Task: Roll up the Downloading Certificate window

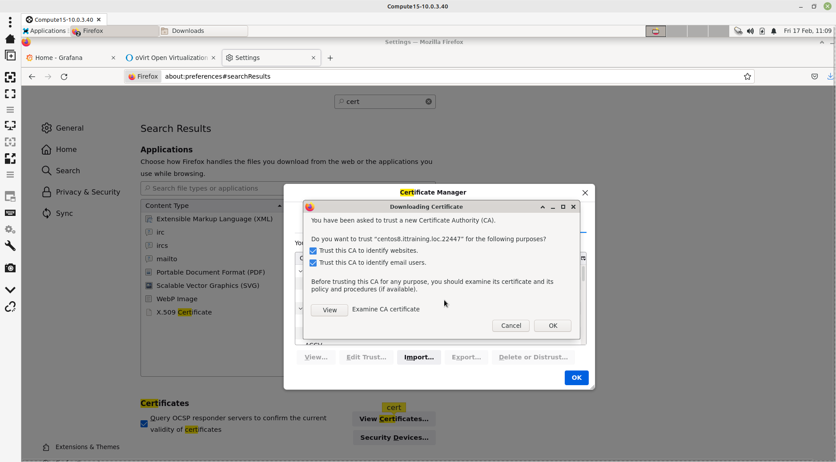Action: pyautogui.click(x=543, y=207)
